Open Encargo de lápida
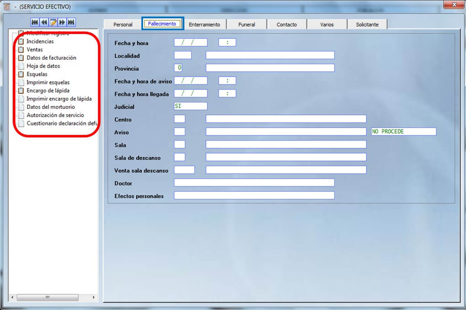The height and width of the screenshot is (310, 466). pos(48,90)
